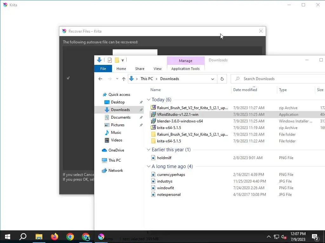
Task: Click the Properties quick access toolbar icon
Action: click(109, 60)
